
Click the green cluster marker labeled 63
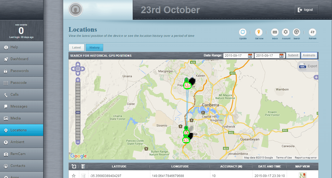tap(186, 140)
